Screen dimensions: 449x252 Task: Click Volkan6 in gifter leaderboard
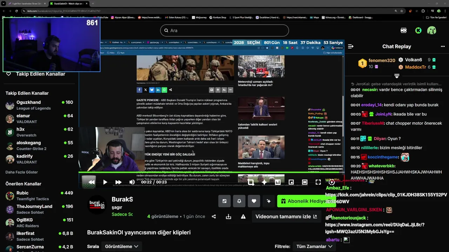413,60
